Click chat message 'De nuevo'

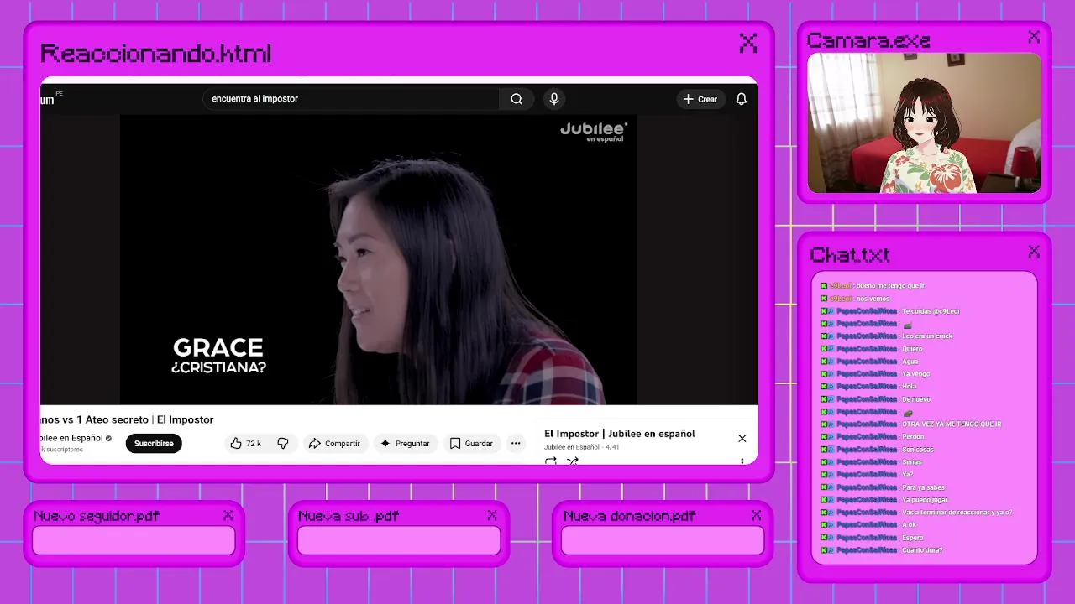[916, 399]
